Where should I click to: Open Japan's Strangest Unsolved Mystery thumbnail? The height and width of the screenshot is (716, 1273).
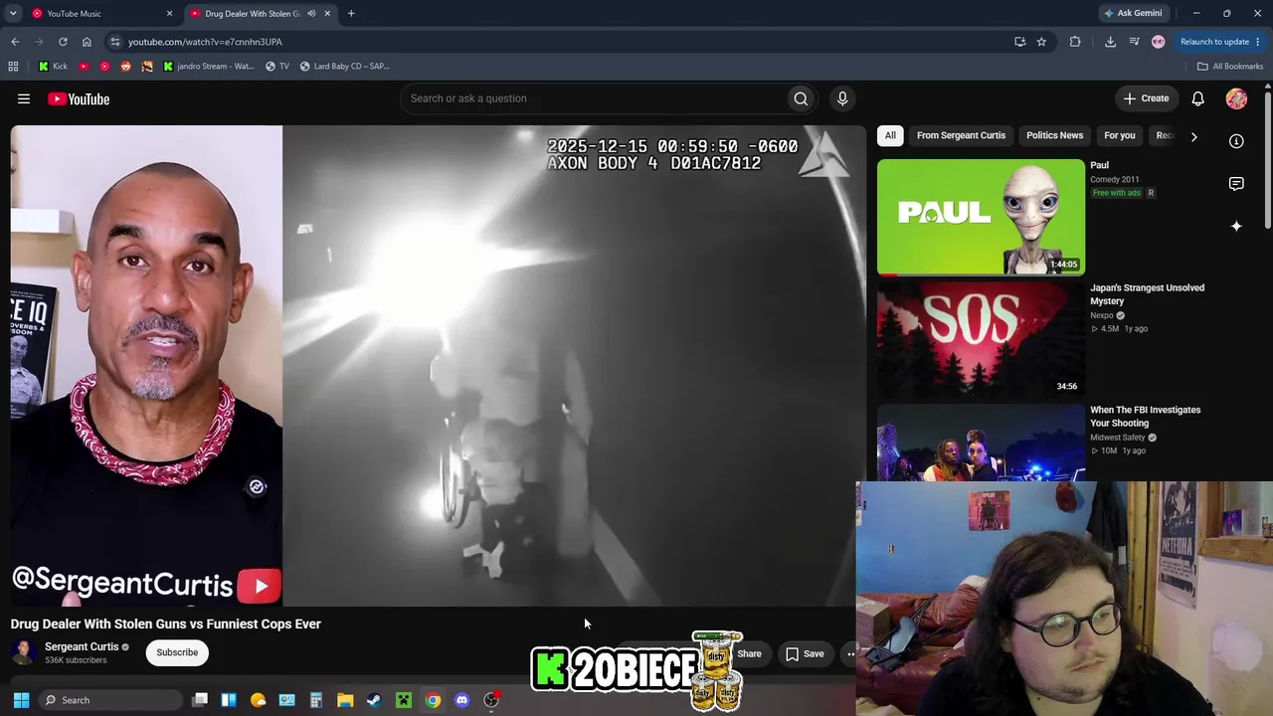click(x=981, y=339)
